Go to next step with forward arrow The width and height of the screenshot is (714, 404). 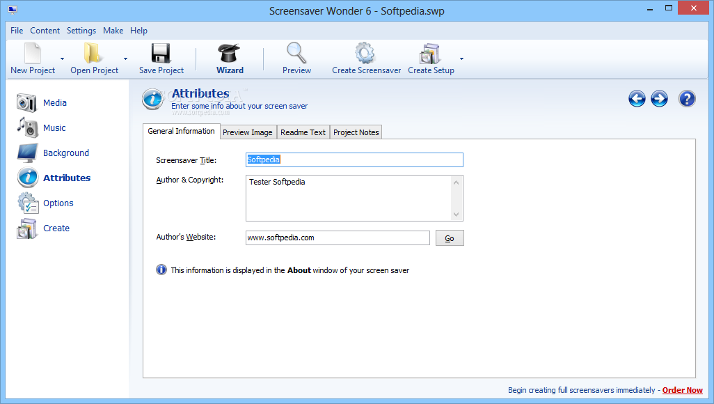(659, 98)
